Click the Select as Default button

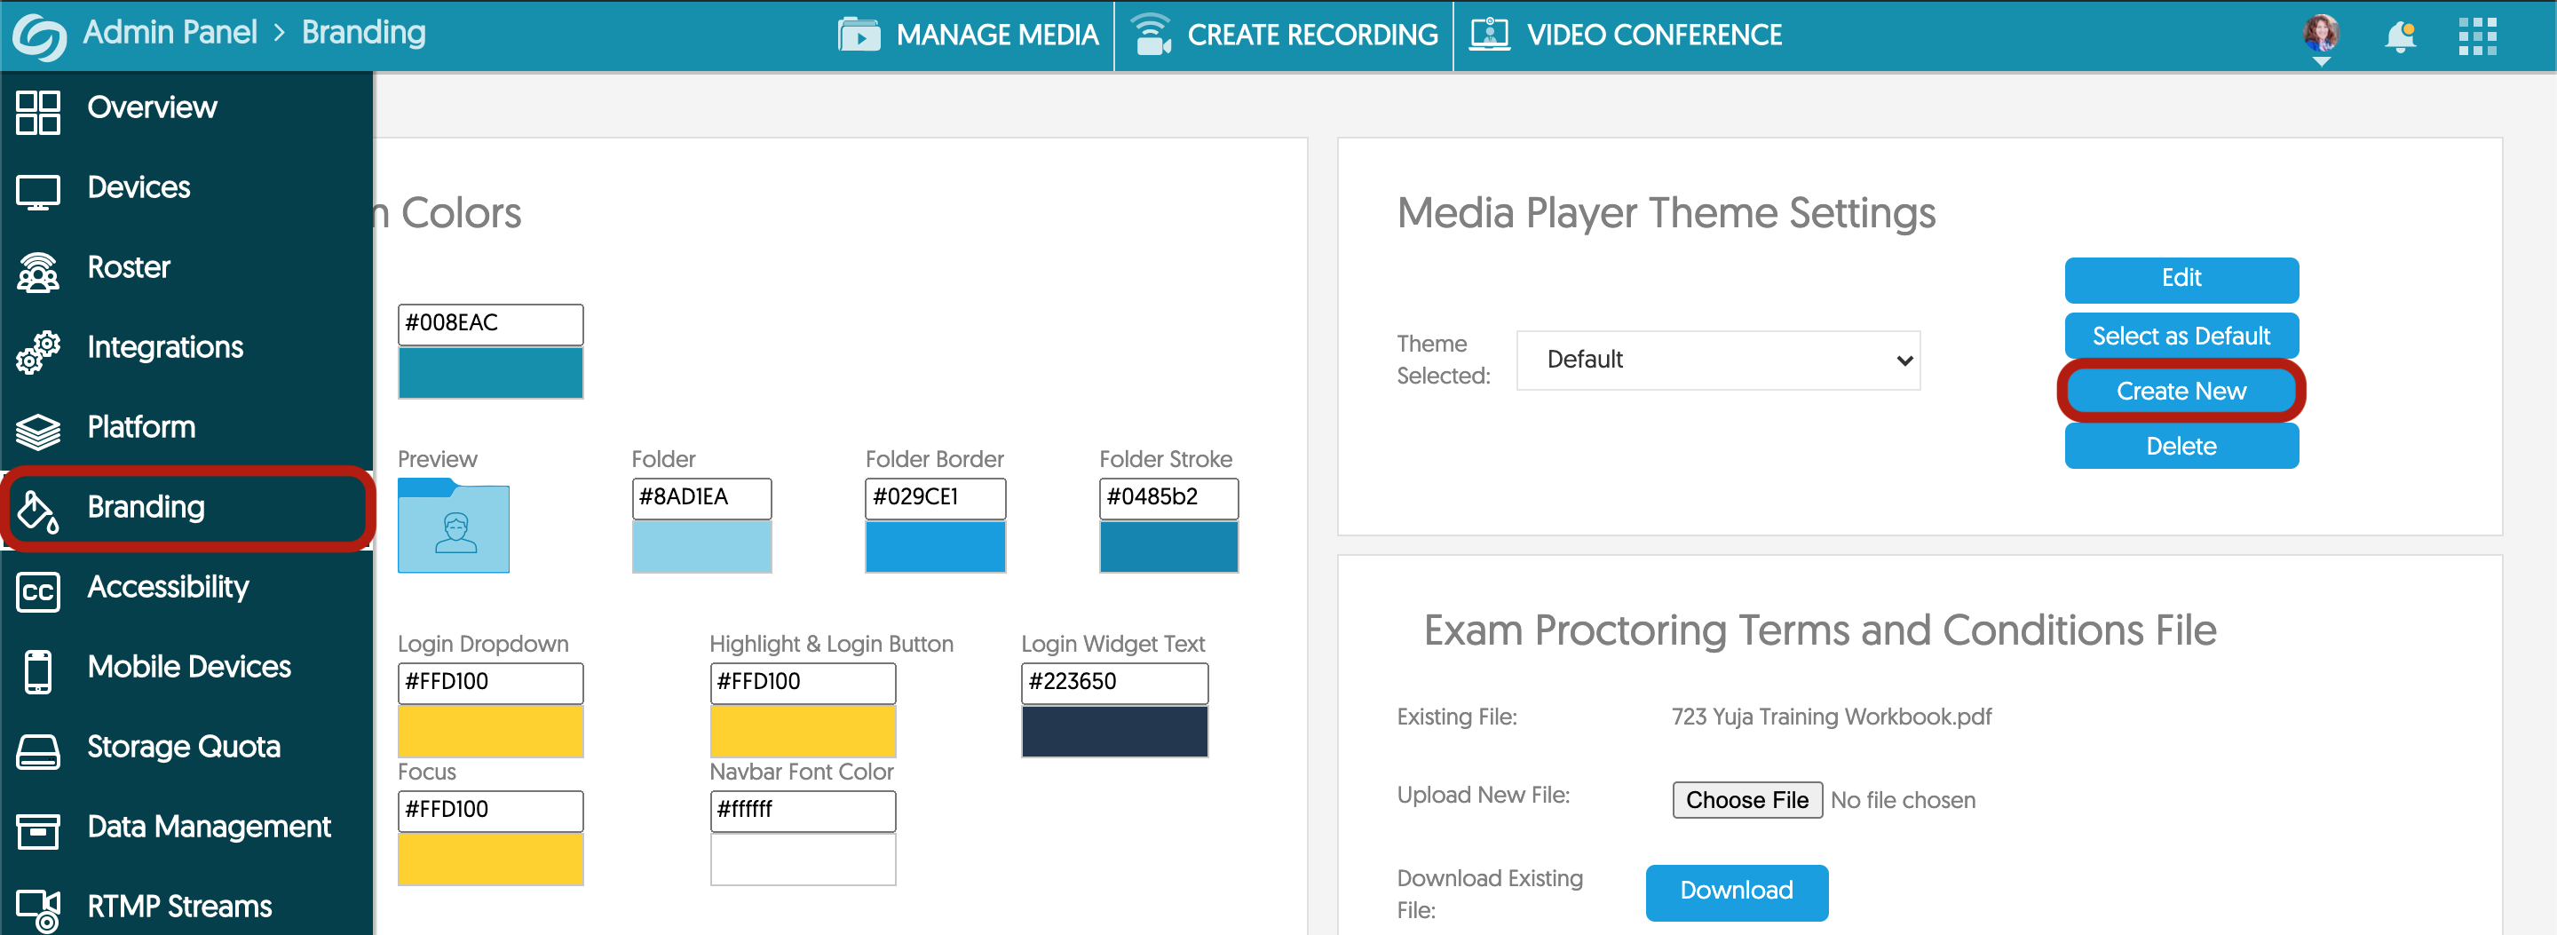pyautogui.click(x=2181, y=337)
